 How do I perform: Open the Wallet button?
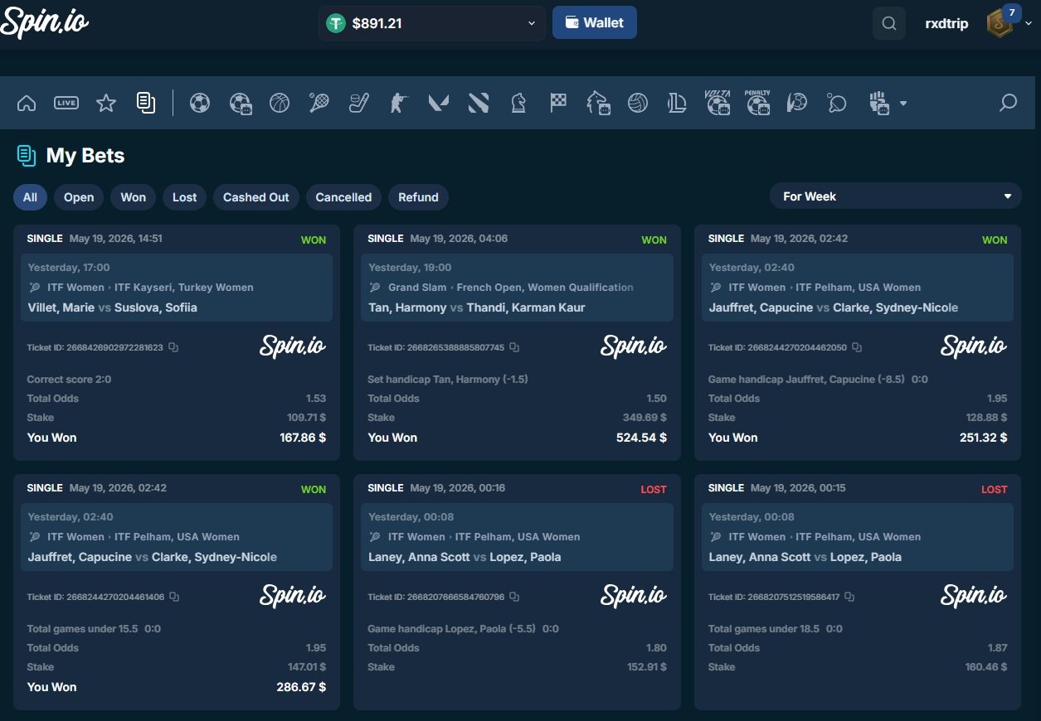click(x=595, y=23)
